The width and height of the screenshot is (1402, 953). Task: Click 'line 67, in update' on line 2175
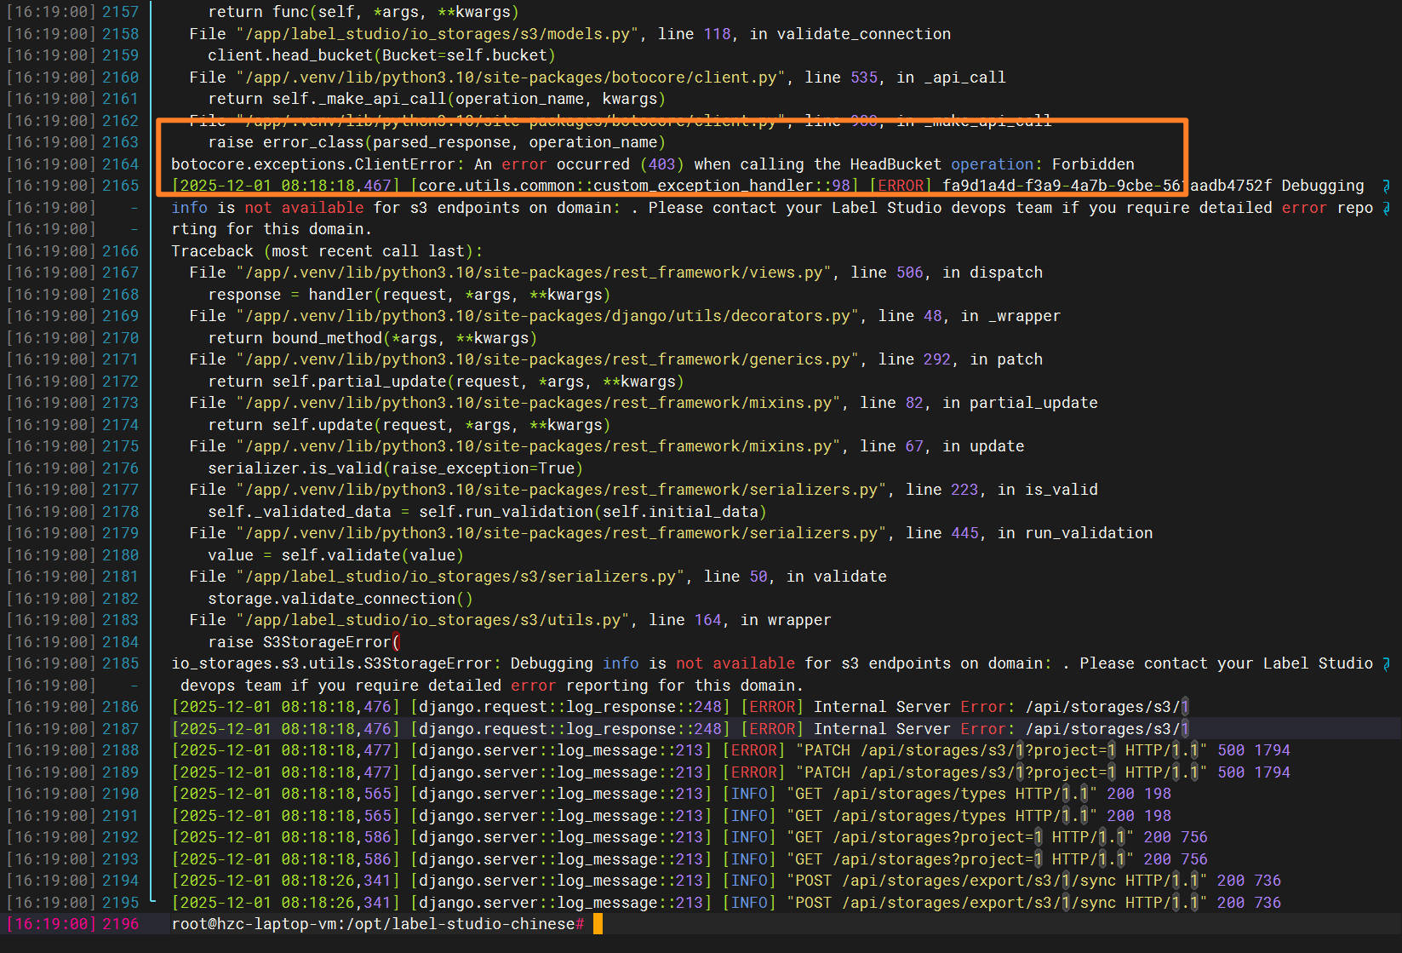click(941, 446)
